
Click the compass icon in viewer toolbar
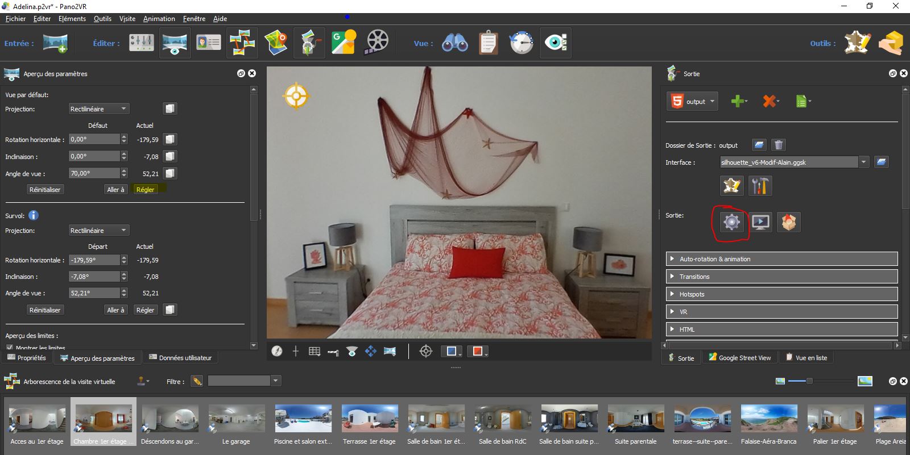[277, 351]
